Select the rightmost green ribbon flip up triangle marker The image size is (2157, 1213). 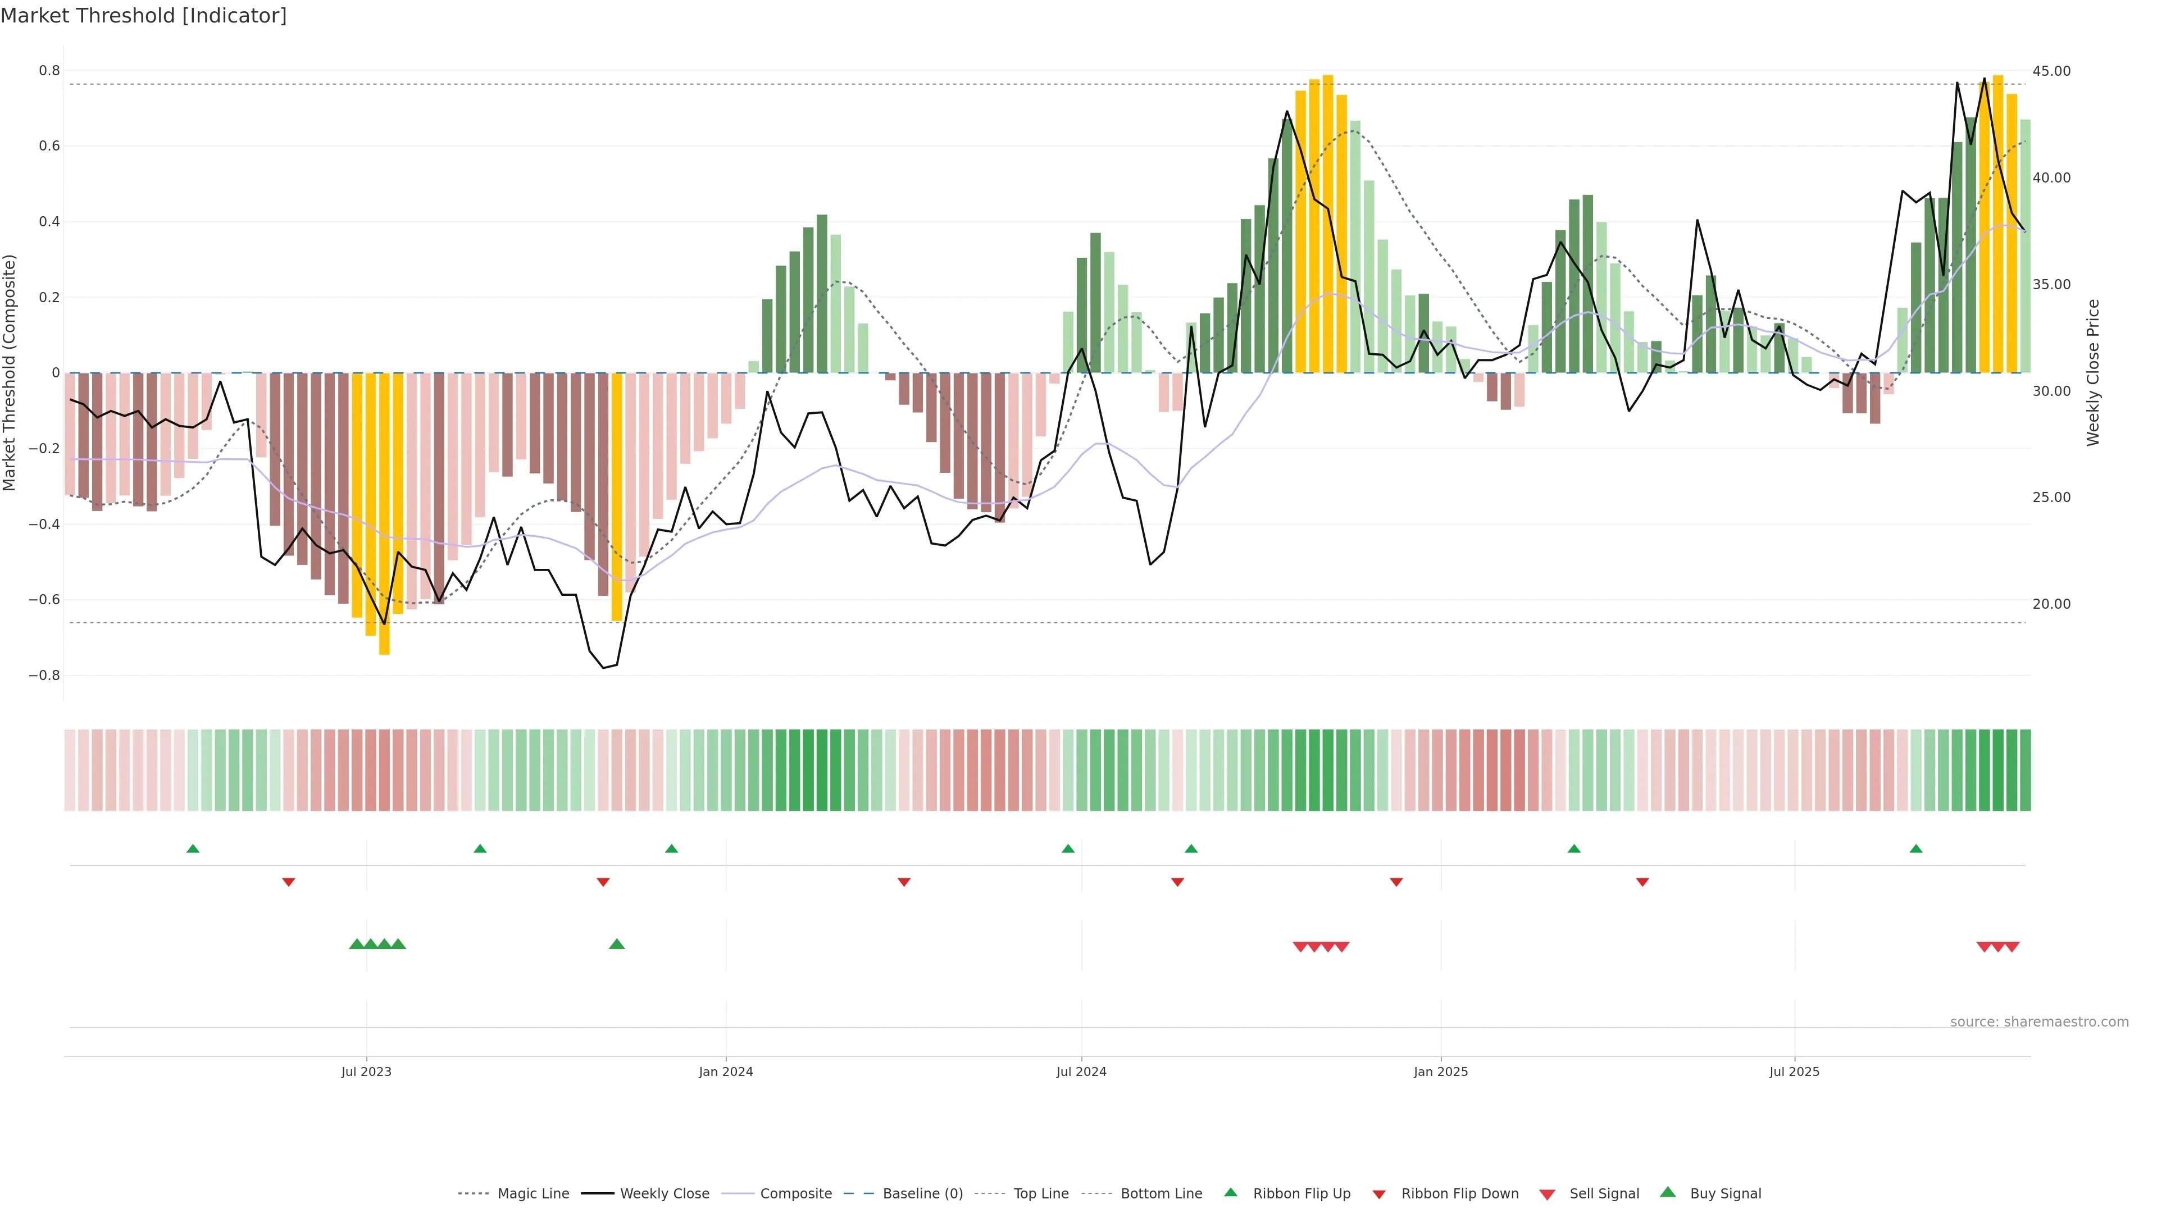(x=1916, y=849)
